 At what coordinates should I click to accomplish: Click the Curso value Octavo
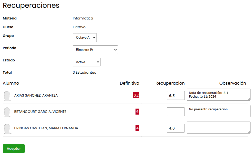click(79, 27)
